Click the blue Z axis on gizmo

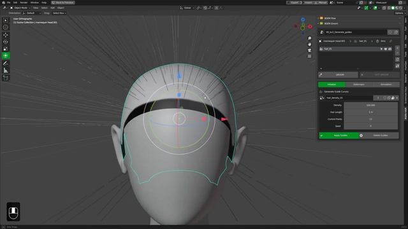(303, 20)
